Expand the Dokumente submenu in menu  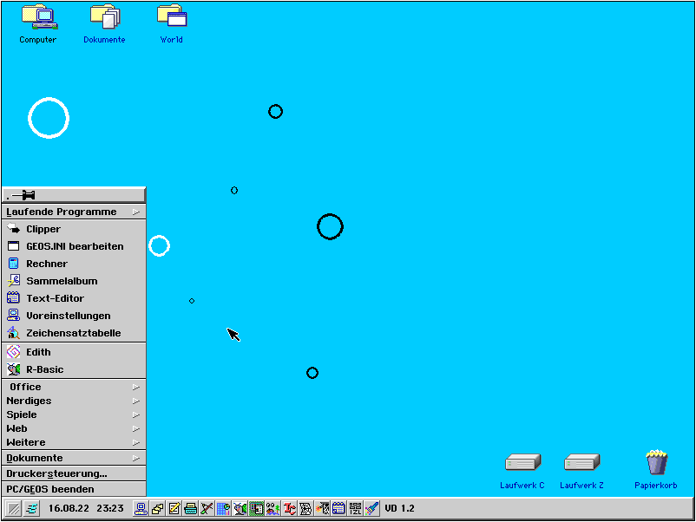point(74,458)
